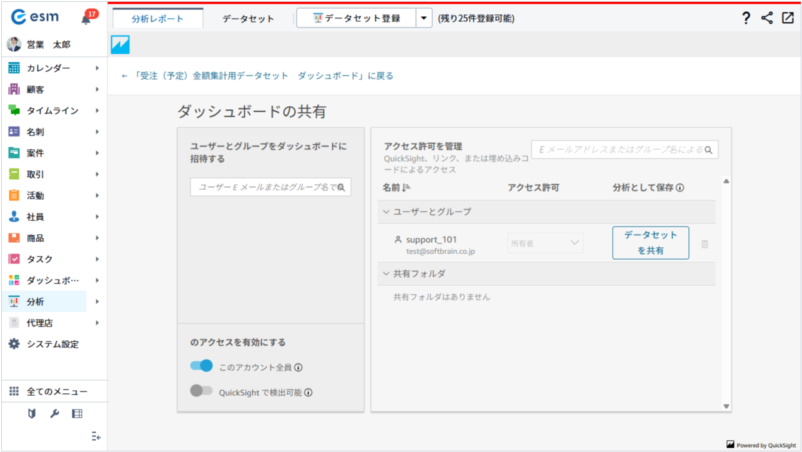802x452 pixels.
Task: Click the scrollbar down arrow in permissions panel
Action: tap(726, 406)
